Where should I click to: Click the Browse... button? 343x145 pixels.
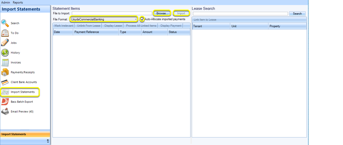click(162, 13)
